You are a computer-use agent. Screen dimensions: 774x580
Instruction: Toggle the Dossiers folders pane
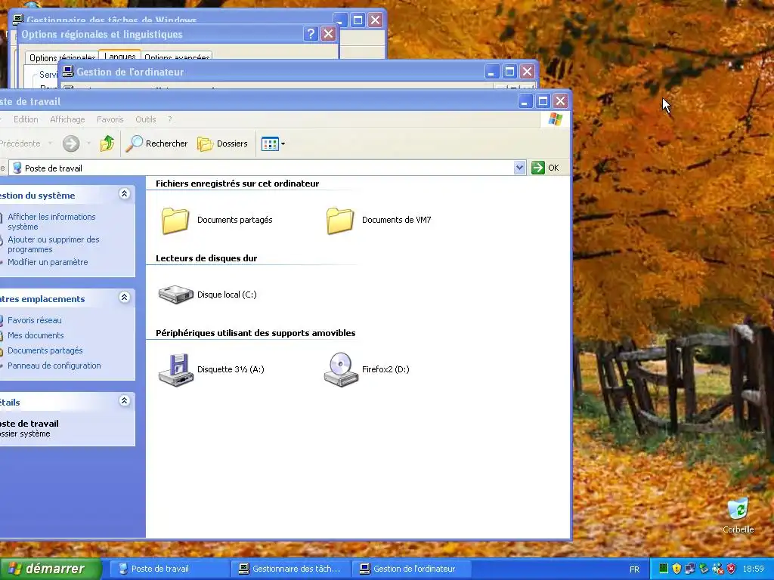tap(223, 143)
